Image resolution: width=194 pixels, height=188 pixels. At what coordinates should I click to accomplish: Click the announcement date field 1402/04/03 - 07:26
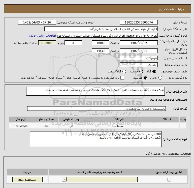coord(37,22)
